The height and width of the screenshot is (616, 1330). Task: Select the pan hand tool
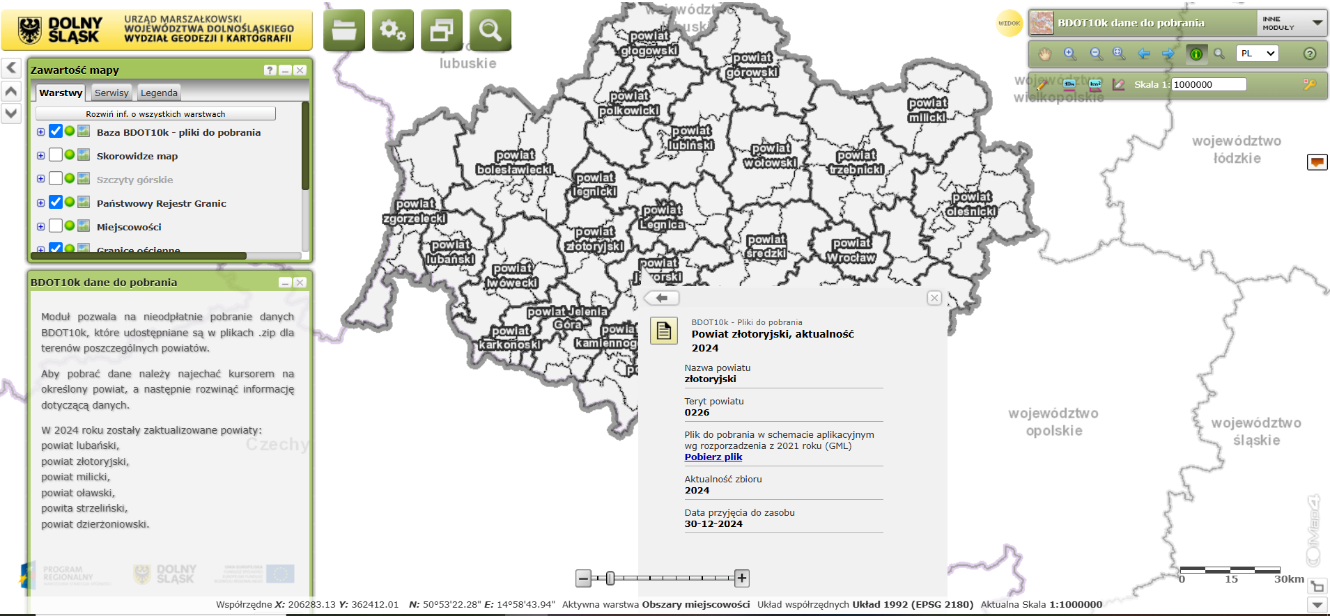1044,54
